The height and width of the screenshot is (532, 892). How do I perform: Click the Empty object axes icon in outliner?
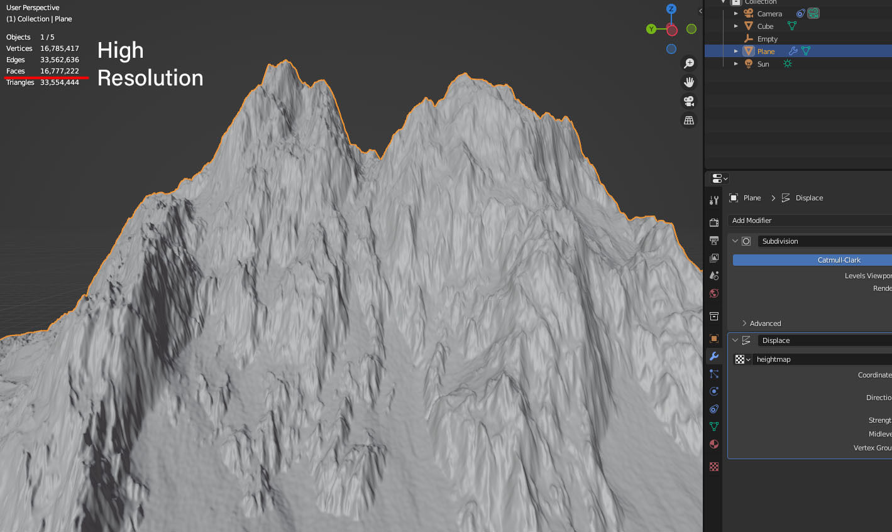pos(749,38)
